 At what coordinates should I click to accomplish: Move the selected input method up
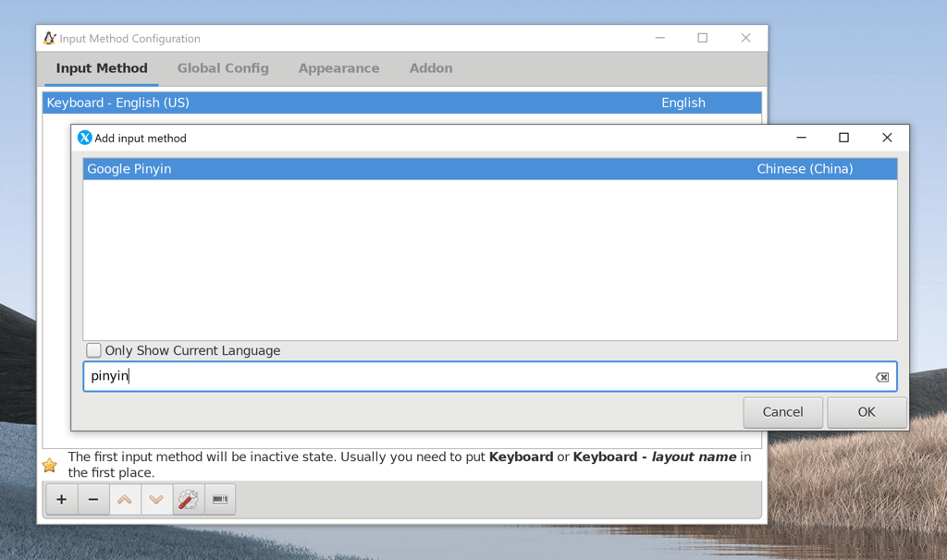click(125, 499)
